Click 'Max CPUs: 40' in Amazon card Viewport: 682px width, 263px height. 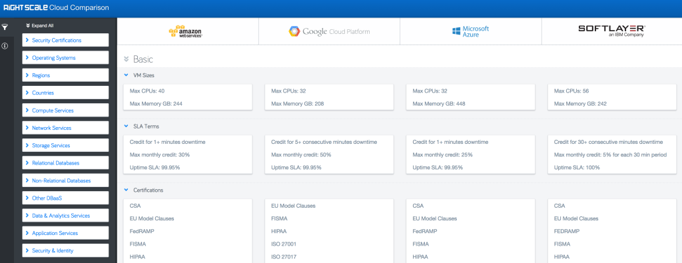point(147,91)
